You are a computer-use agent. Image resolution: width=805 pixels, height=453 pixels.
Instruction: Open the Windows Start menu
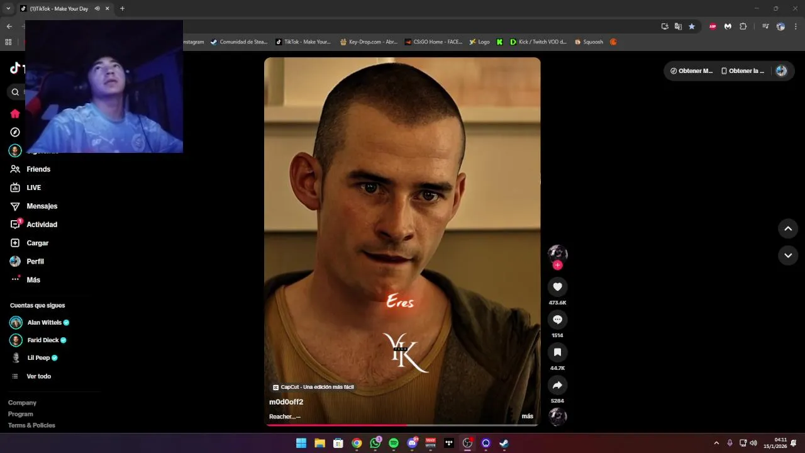tap(301, 443)
